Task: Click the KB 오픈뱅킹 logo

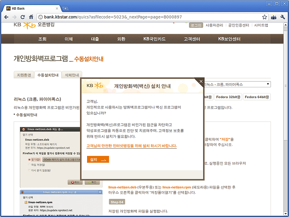Action: (x=34, y=25)
